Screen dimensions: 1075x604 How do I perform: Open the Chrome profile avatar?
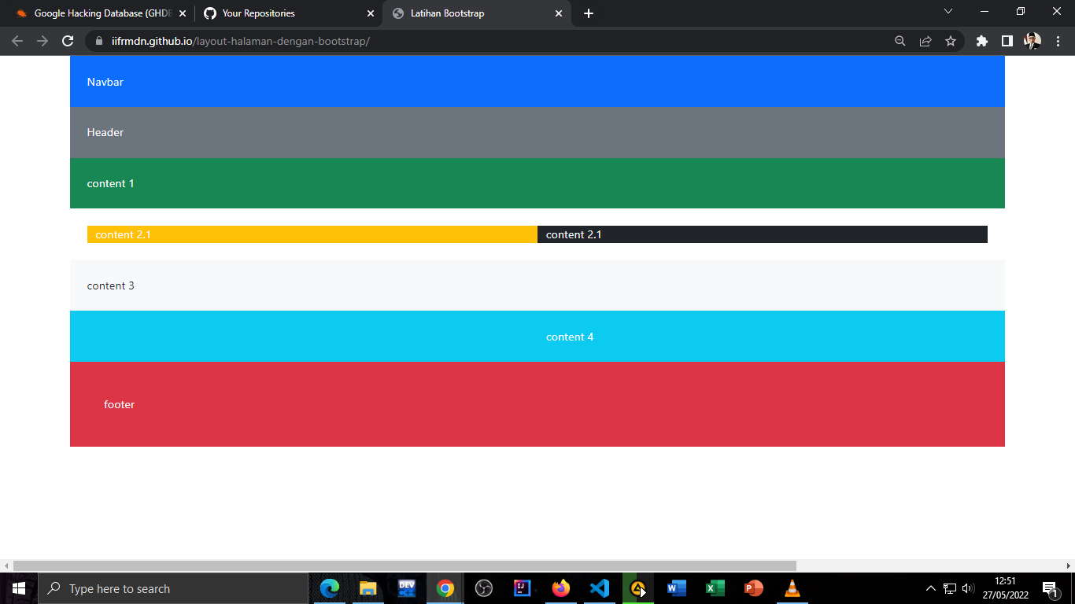pyautogui.click(x=1033, y=41)
